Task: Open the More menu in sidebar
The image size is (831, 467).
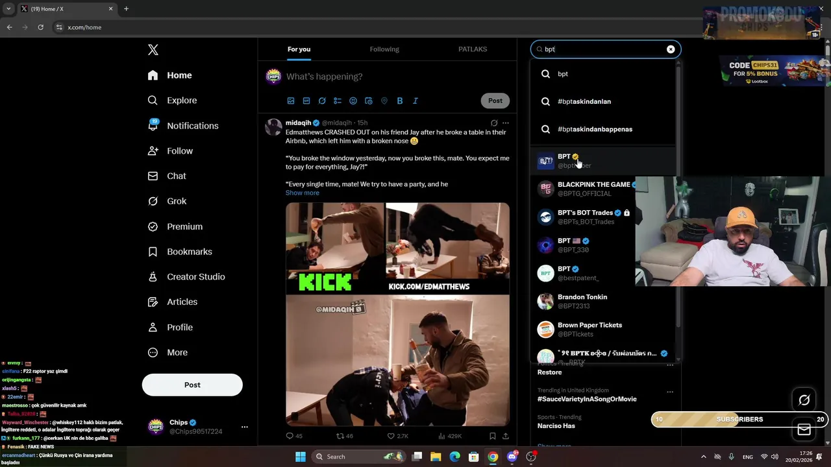Action: 167,353
